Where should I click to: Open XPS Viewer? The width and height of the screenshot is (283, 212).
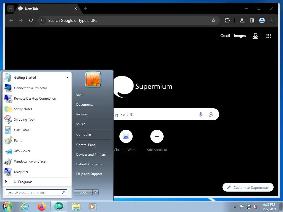37,151
